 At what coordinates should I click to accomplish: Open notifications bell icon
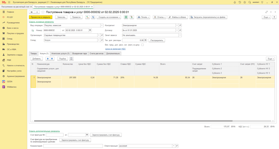(235, 2)
